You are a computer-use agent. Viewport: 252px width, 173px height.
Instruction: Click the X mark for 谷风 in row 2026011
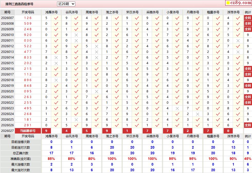(x=76, y=41)
